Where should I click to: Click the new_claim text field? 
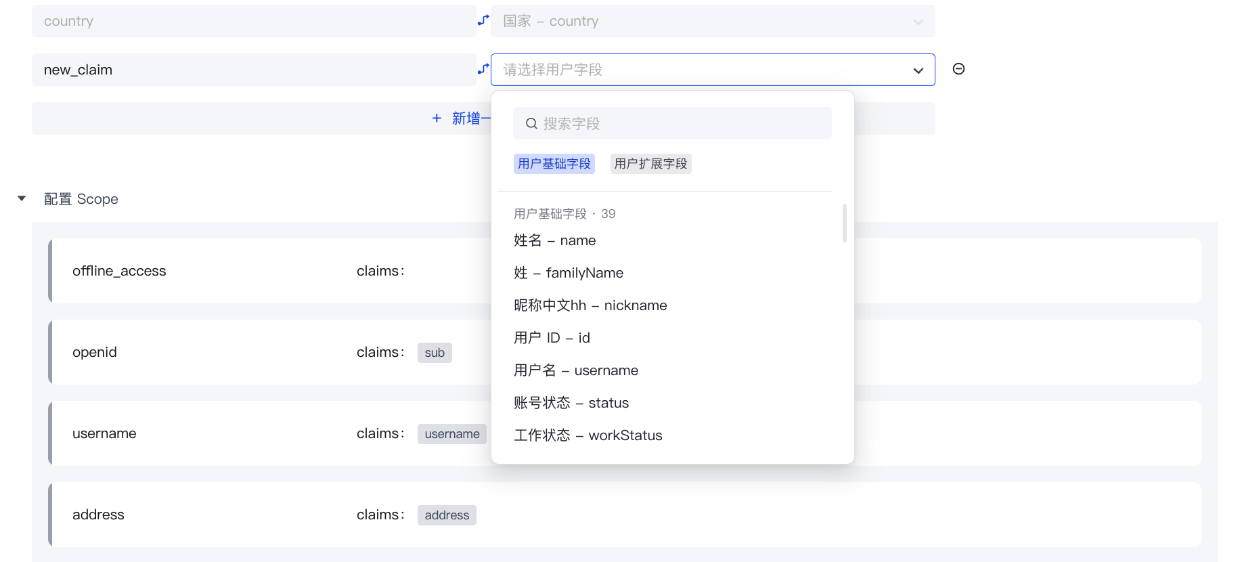tap(254, 70)
